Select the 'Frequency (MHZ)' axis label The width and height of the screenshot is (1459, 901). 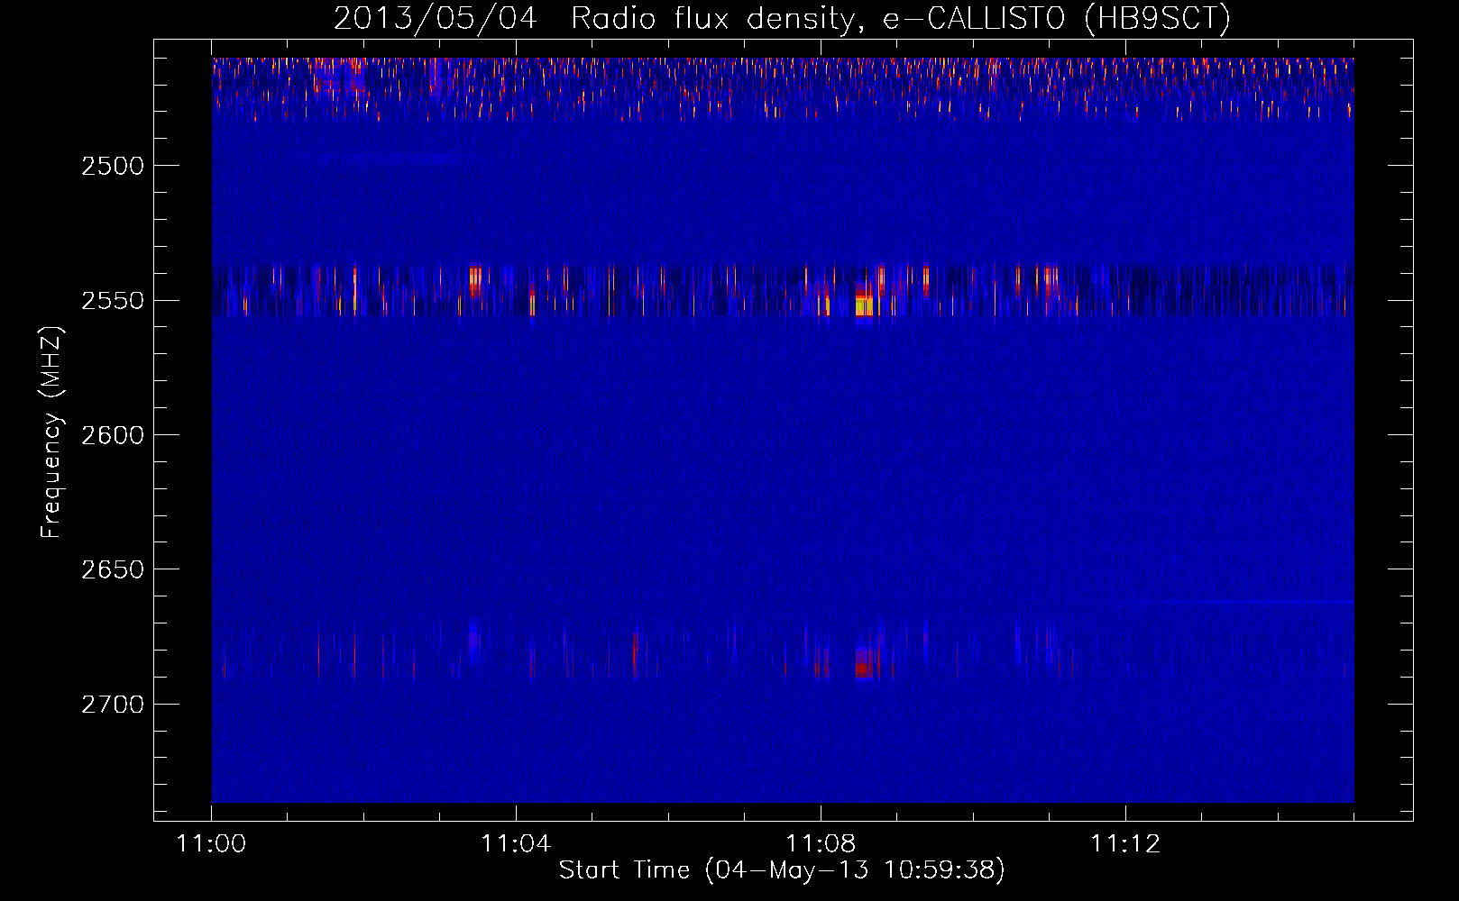pyautogui.click(x=51, y=432)
